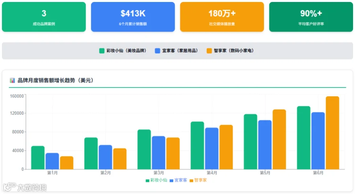The width and height of the screenshot is (355, 194).
Task: Click the orange 智享家 legend square below chart
Action: pyautogui.click(x=191, y=181)
